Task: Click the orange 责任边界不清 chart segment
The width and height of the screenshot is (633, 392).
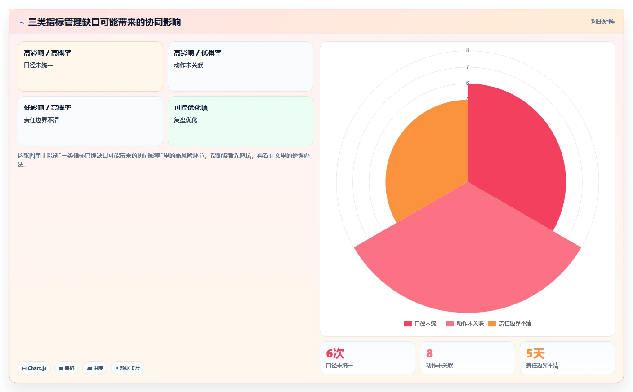Action: [x=427, y=162]
